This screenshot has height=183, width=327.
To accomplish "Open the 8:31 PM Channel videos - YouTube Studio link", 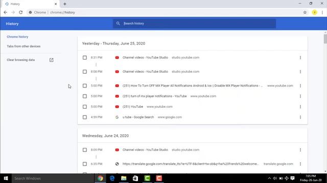I will click(145, 57).
